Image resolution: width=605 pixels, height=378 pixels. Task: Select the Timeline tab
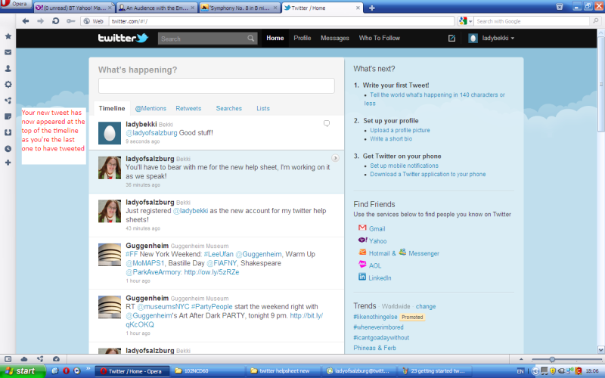[x=112, y=108]
